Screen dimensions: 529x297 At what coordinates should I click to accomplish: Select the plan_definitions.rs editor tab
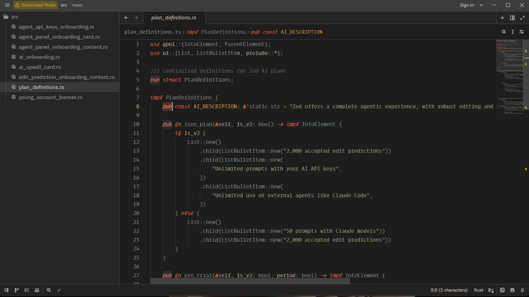coord(174,18)
